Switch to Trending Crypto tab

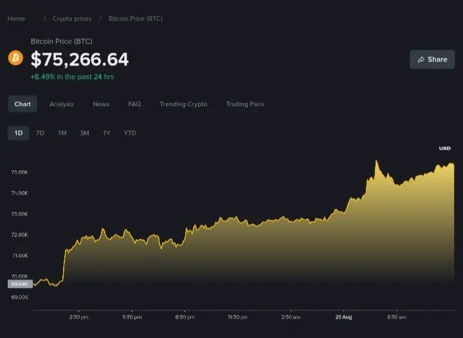pos(183,104)
